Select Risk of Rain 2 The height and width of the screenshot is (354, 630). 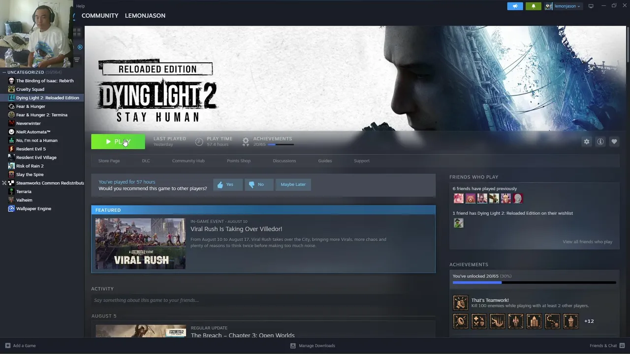[30, 166]
